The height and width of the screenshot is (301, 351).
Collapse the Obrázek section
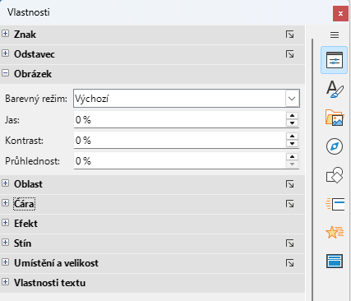click(x=5, y=73)
